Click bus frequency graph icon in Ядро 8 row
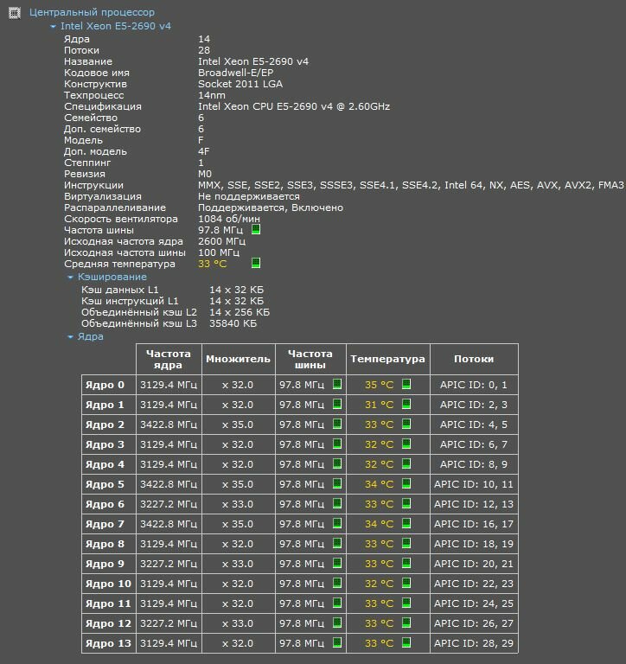This screenshot has width=626, height=664. point(337,543)
